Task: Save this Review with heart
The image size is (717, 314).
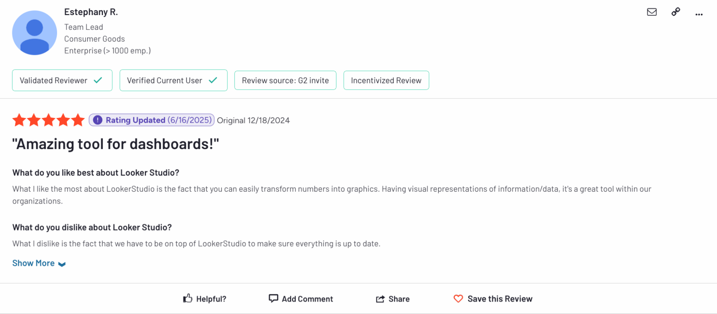Action: point(493,299)
